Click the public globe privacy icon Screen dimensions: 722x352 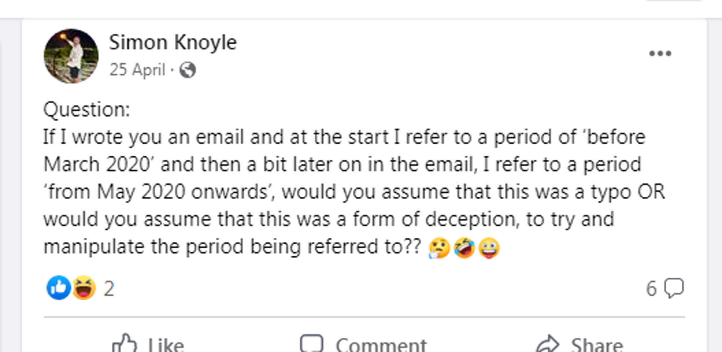188,70
